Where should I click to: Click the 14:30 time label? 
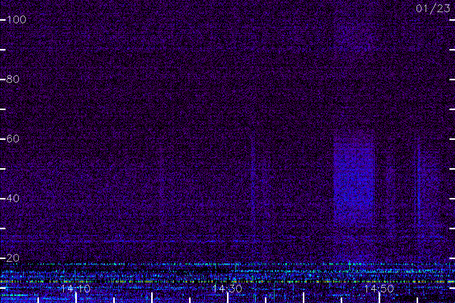[227, 289]
